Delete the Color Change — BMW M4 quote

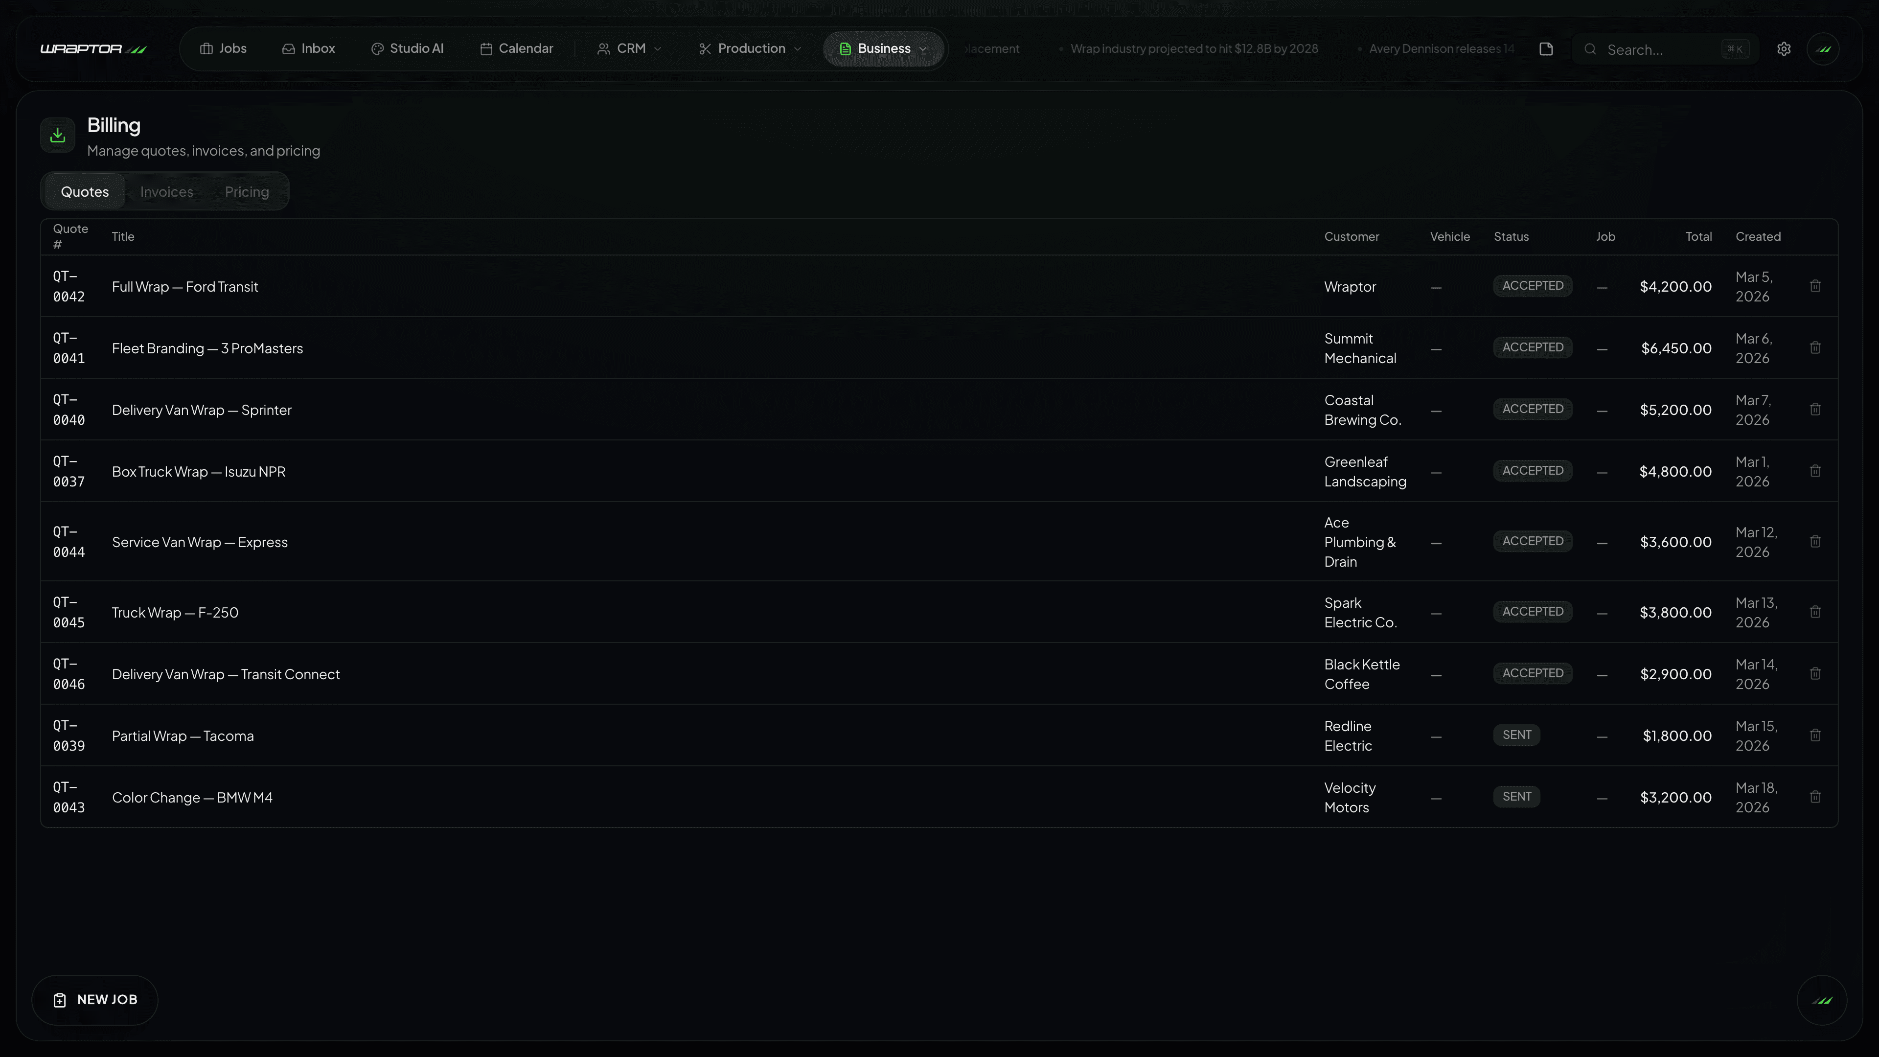point(1815,797)
